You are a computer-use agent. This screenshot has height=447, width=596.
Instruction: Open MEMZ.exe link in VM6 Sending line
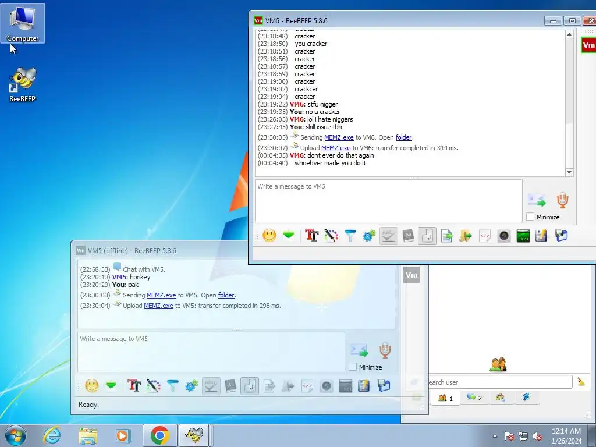(339, 137)
